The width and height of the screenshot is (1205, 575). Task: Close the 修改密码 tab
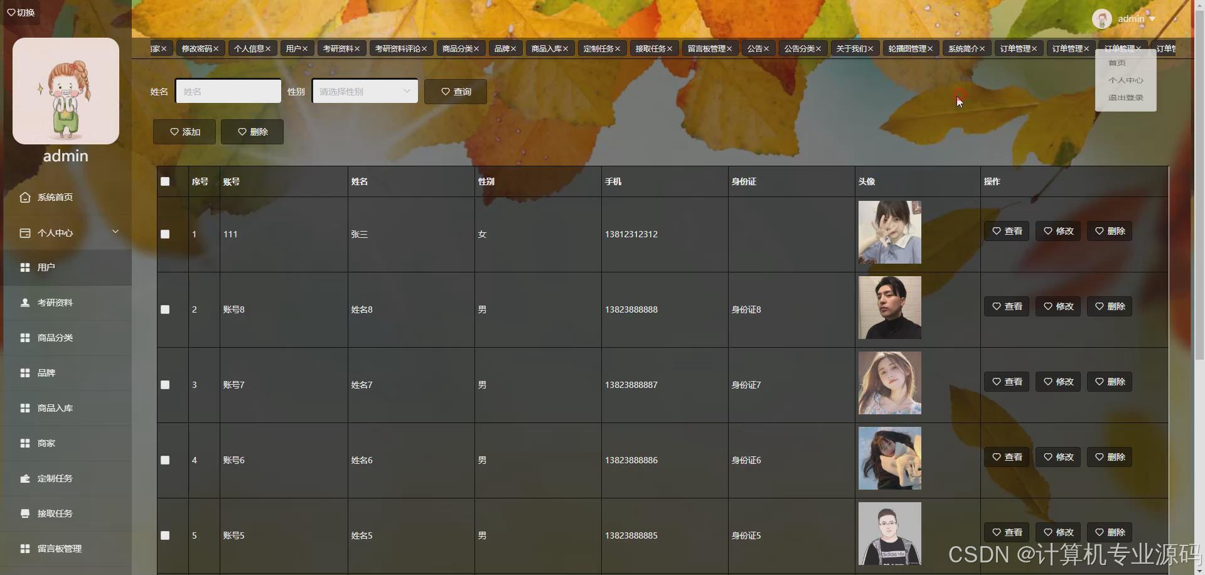216,48
